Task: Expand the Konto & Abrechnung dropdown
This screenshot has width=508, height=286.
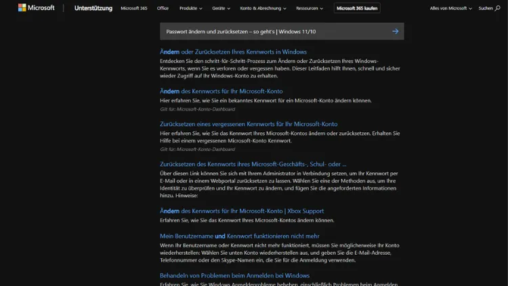Action: (263, 8)
